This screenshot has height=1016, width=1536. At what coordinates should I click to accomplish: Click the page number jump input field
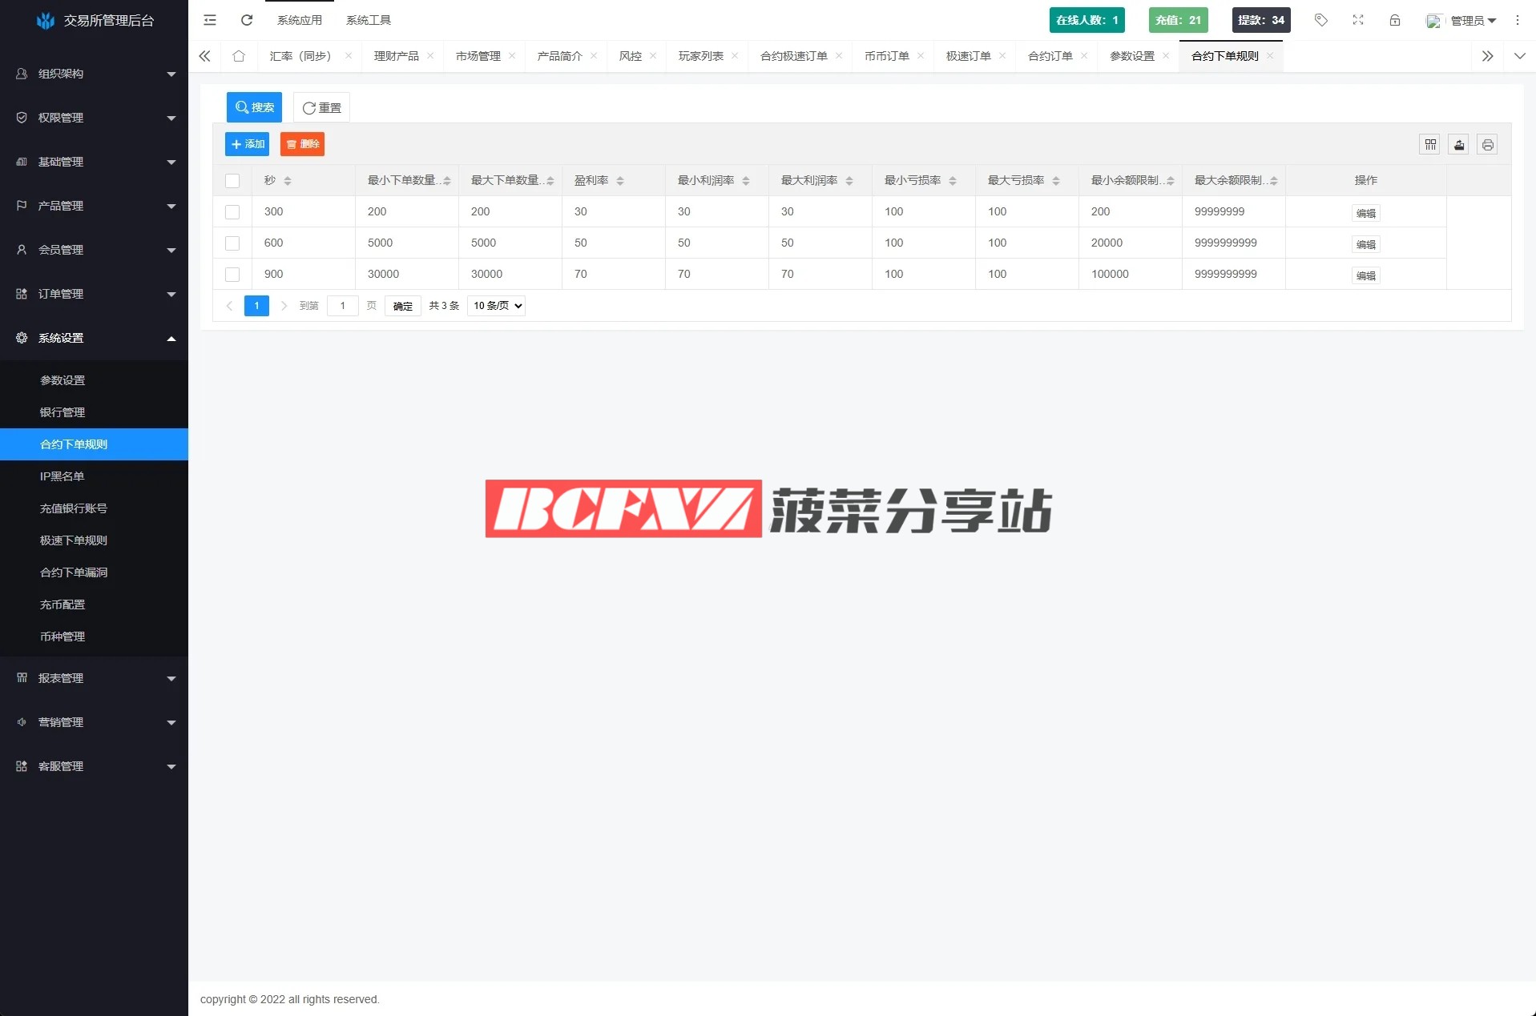[343, 306]
